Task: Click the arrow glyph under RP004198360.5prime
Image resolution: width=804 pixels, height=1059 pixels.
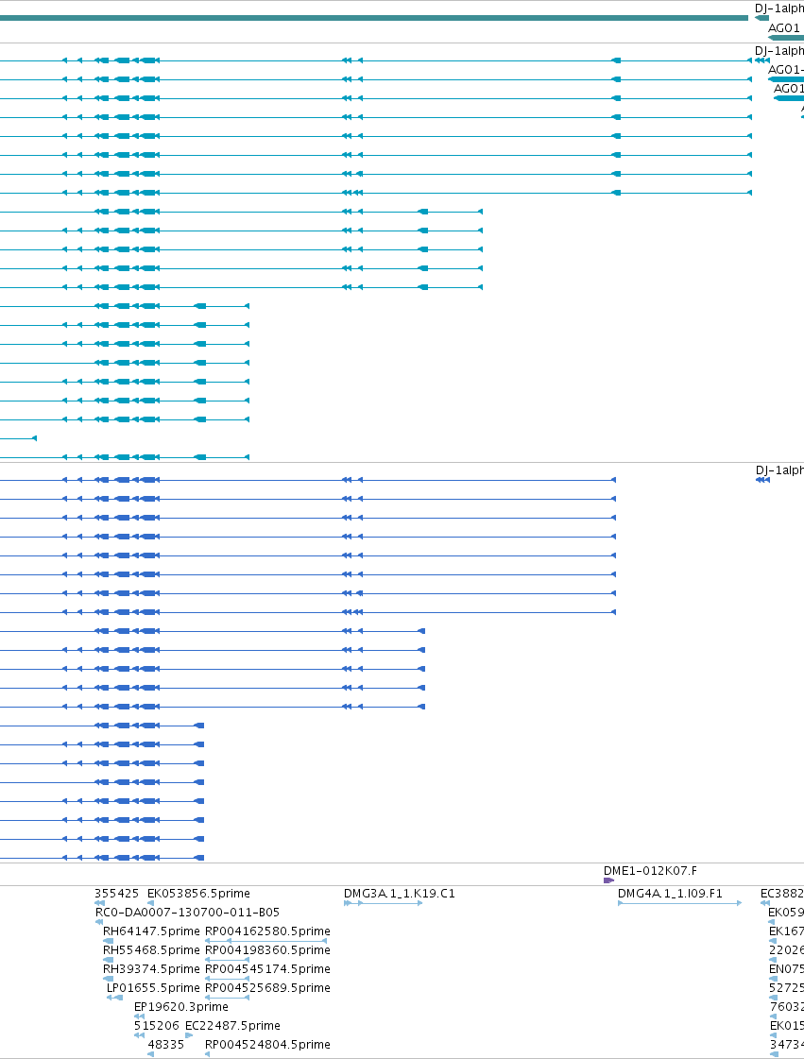Action: 227,960
